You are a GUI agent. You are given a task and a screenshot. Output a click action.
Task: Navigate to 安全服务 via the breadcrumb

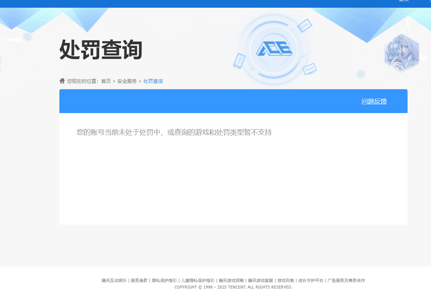click(x=126, y=81)
